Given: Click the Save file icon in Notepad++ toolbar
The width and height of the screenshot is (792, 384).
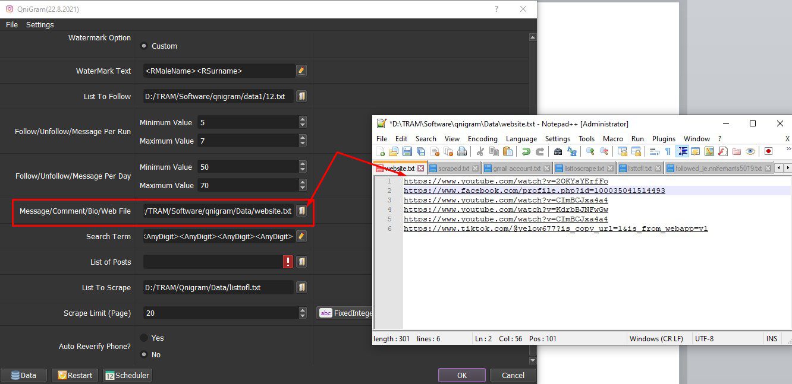Looking at the screenshot, I should 407,151.
